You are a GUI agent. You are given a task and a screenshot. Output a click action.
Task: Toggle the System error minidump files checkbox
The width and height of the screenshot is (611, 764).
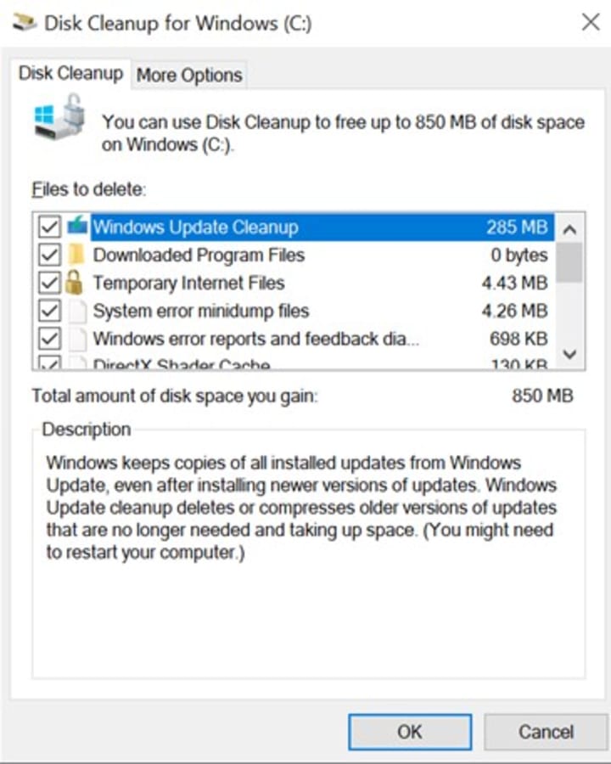click(x=49, y=311)
